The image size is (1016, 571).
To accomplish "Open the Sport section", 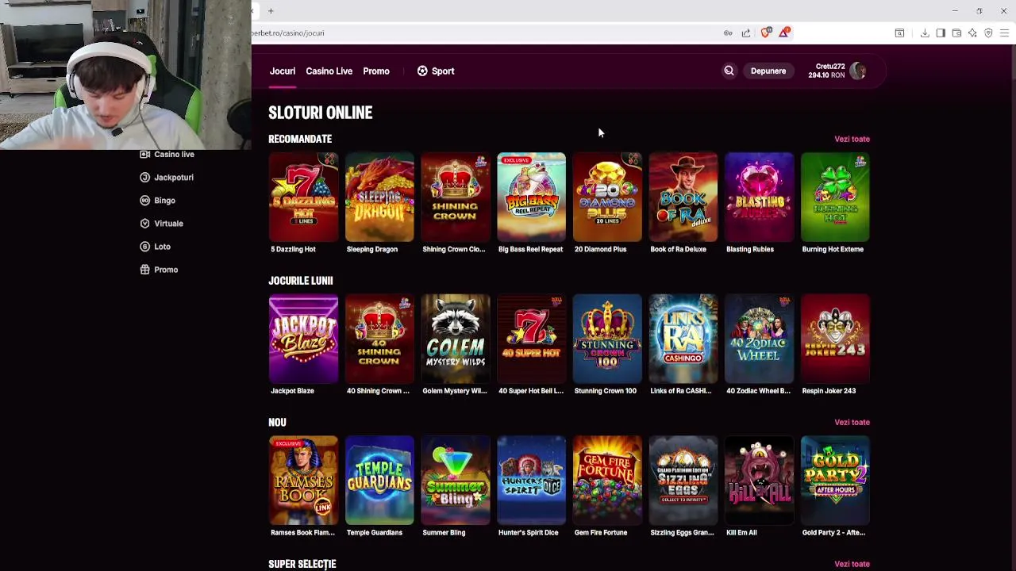I will coord(436,71).
